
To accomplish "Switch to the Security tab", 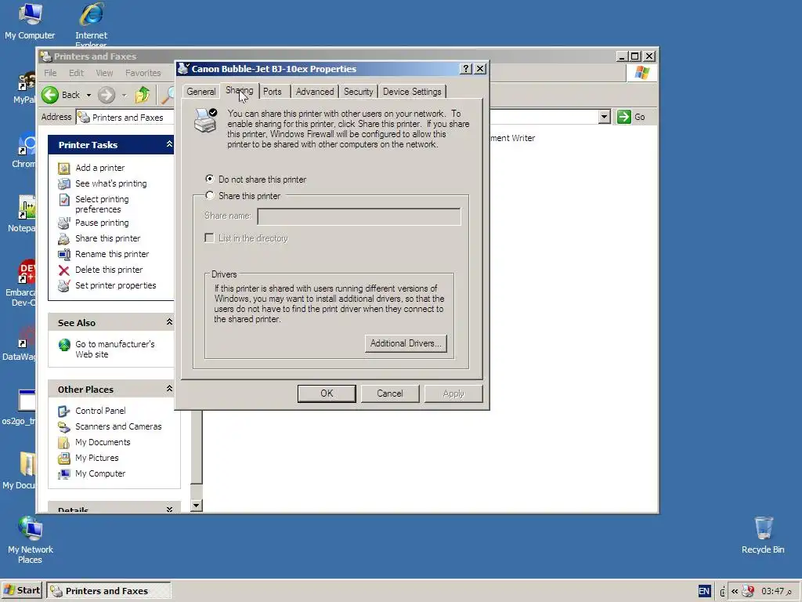I will (358, 92).
